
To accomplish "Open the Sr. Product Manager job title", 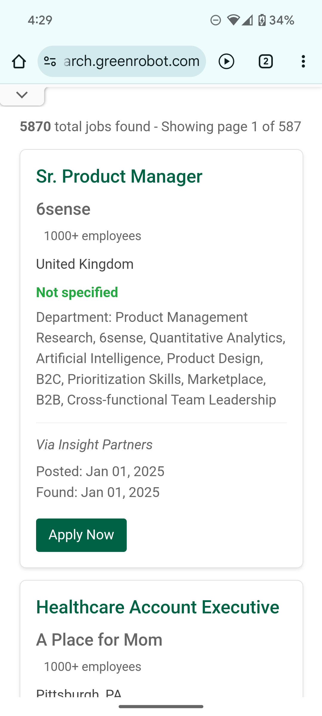I will tap(119, 176).
